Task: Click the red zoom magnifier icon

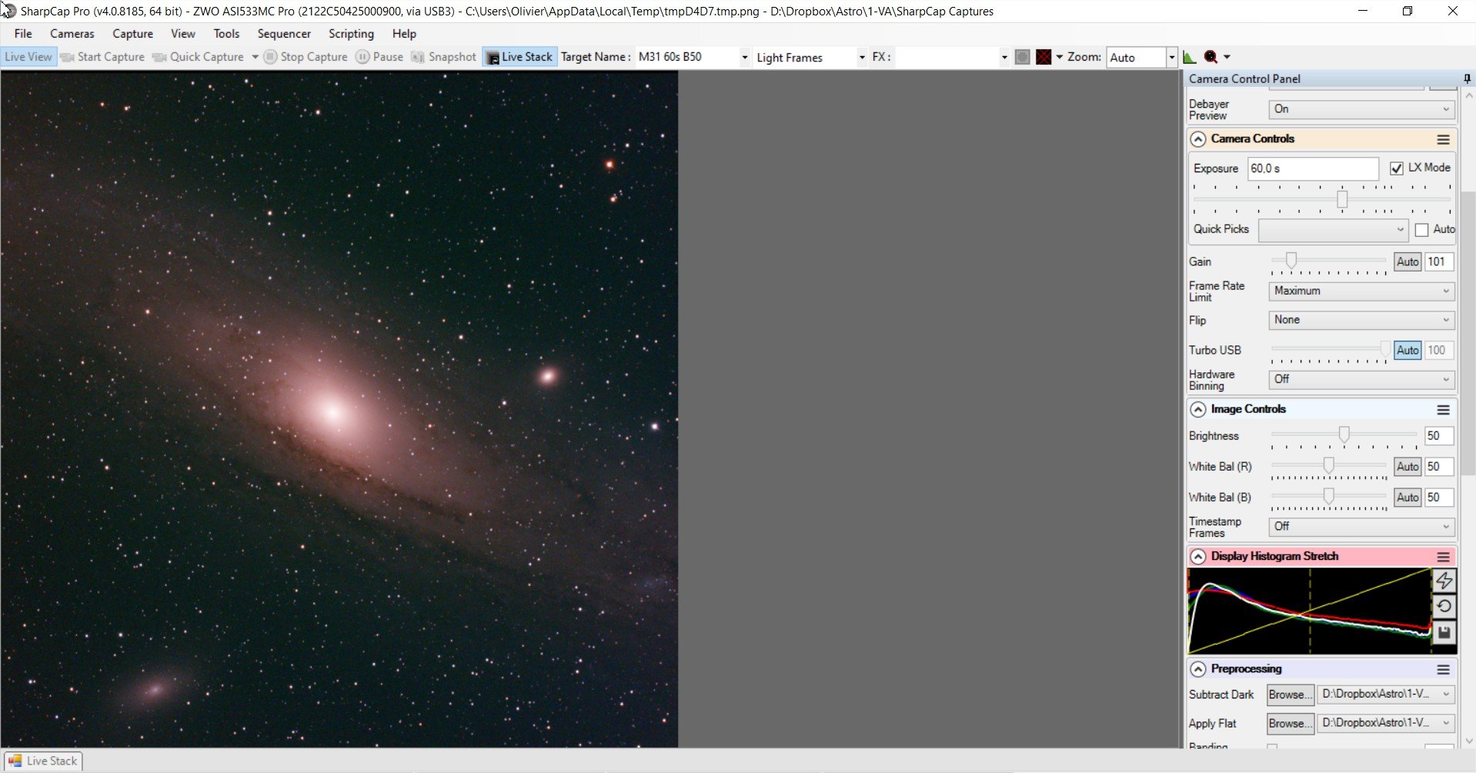Action: point(1211,57)
